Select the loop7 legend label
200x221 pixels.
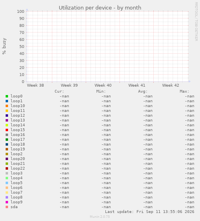[x=16, y=193]
